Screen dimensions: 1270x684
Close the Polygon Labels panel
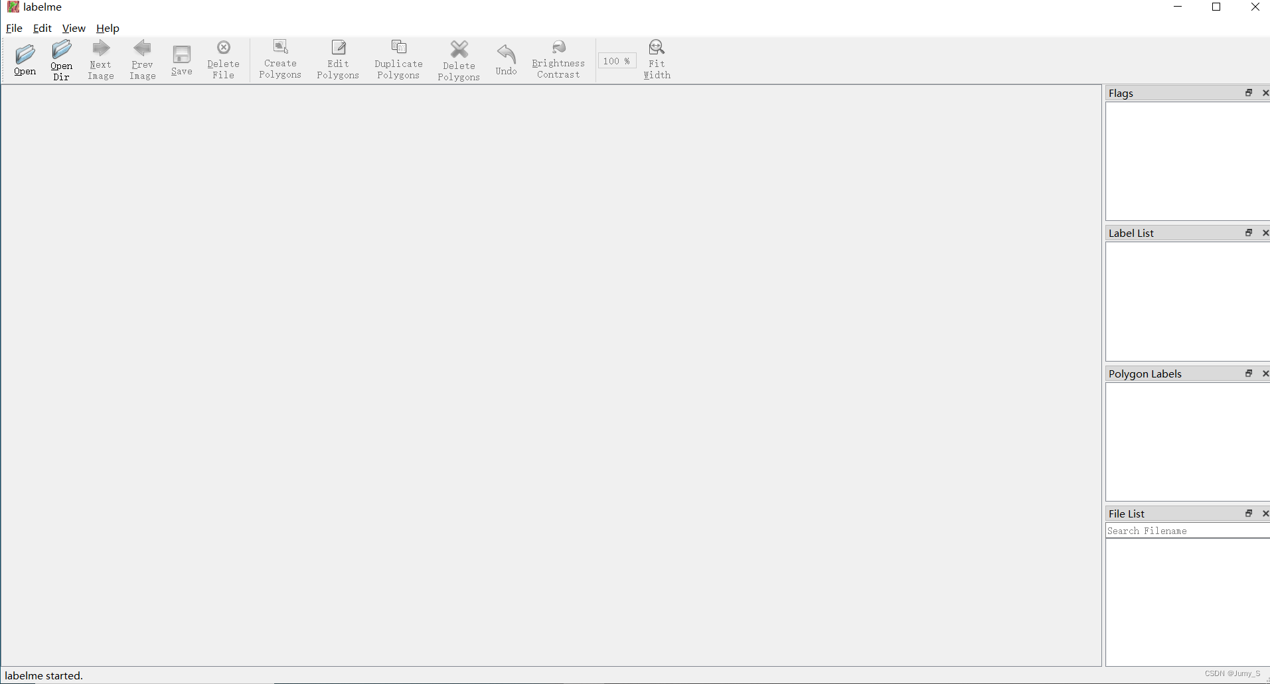tap(1265, 374)
